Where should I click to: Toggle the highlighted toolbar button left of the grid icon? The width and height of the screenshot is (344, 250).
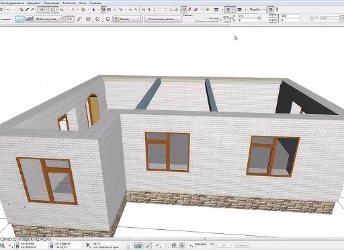(103, 9)
